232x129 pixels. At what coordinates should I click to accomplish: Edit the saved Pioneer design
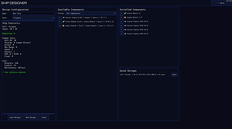174,74
